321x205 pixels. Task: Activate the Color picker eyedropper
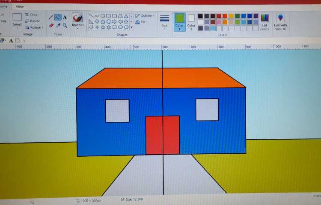57,25
